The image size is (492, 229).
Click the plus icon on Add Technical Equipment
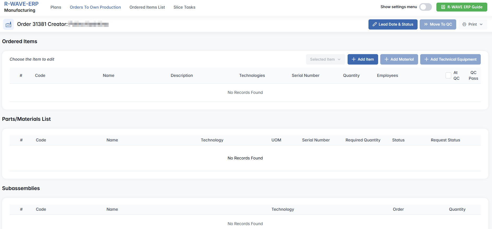click(x=426, y=59)
